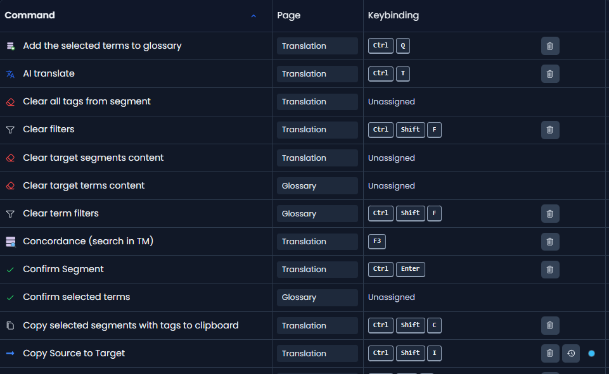Click the clipboard icon beside 'Copy selected segments'
This screenshot has width=609, height=374.
10,325
